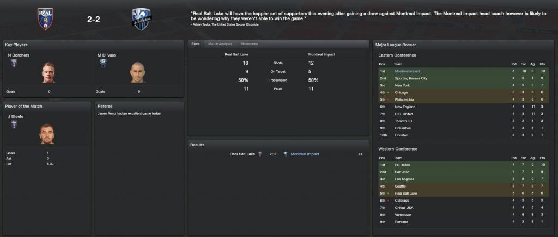The width and height of the screenshot is (558, 237).
Task: Open N Borchers player portrait
Action: (48, 72)
